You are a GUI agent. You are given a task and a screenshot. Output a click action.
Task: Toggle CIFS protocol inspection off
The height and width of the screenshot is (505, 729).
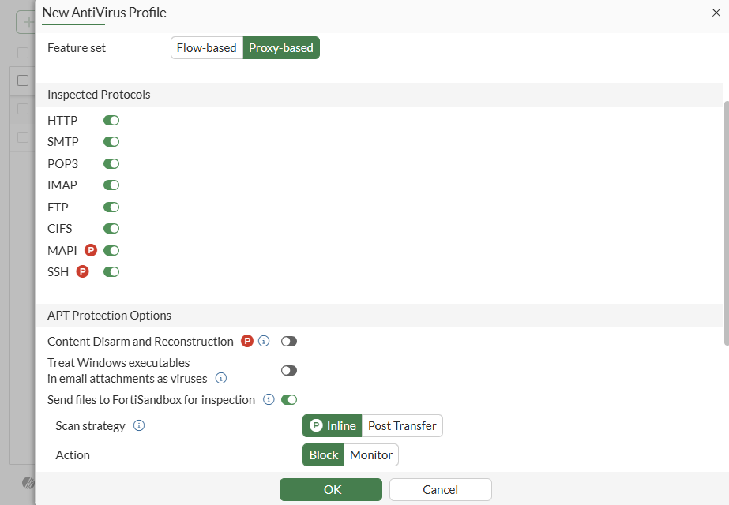pyautogui.click(x=111, y=229)
